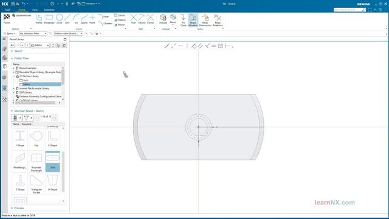Viewport: 389px width, 219px height.
Task: Click the Refresh icon in Reuse Library
Action: 53,45
